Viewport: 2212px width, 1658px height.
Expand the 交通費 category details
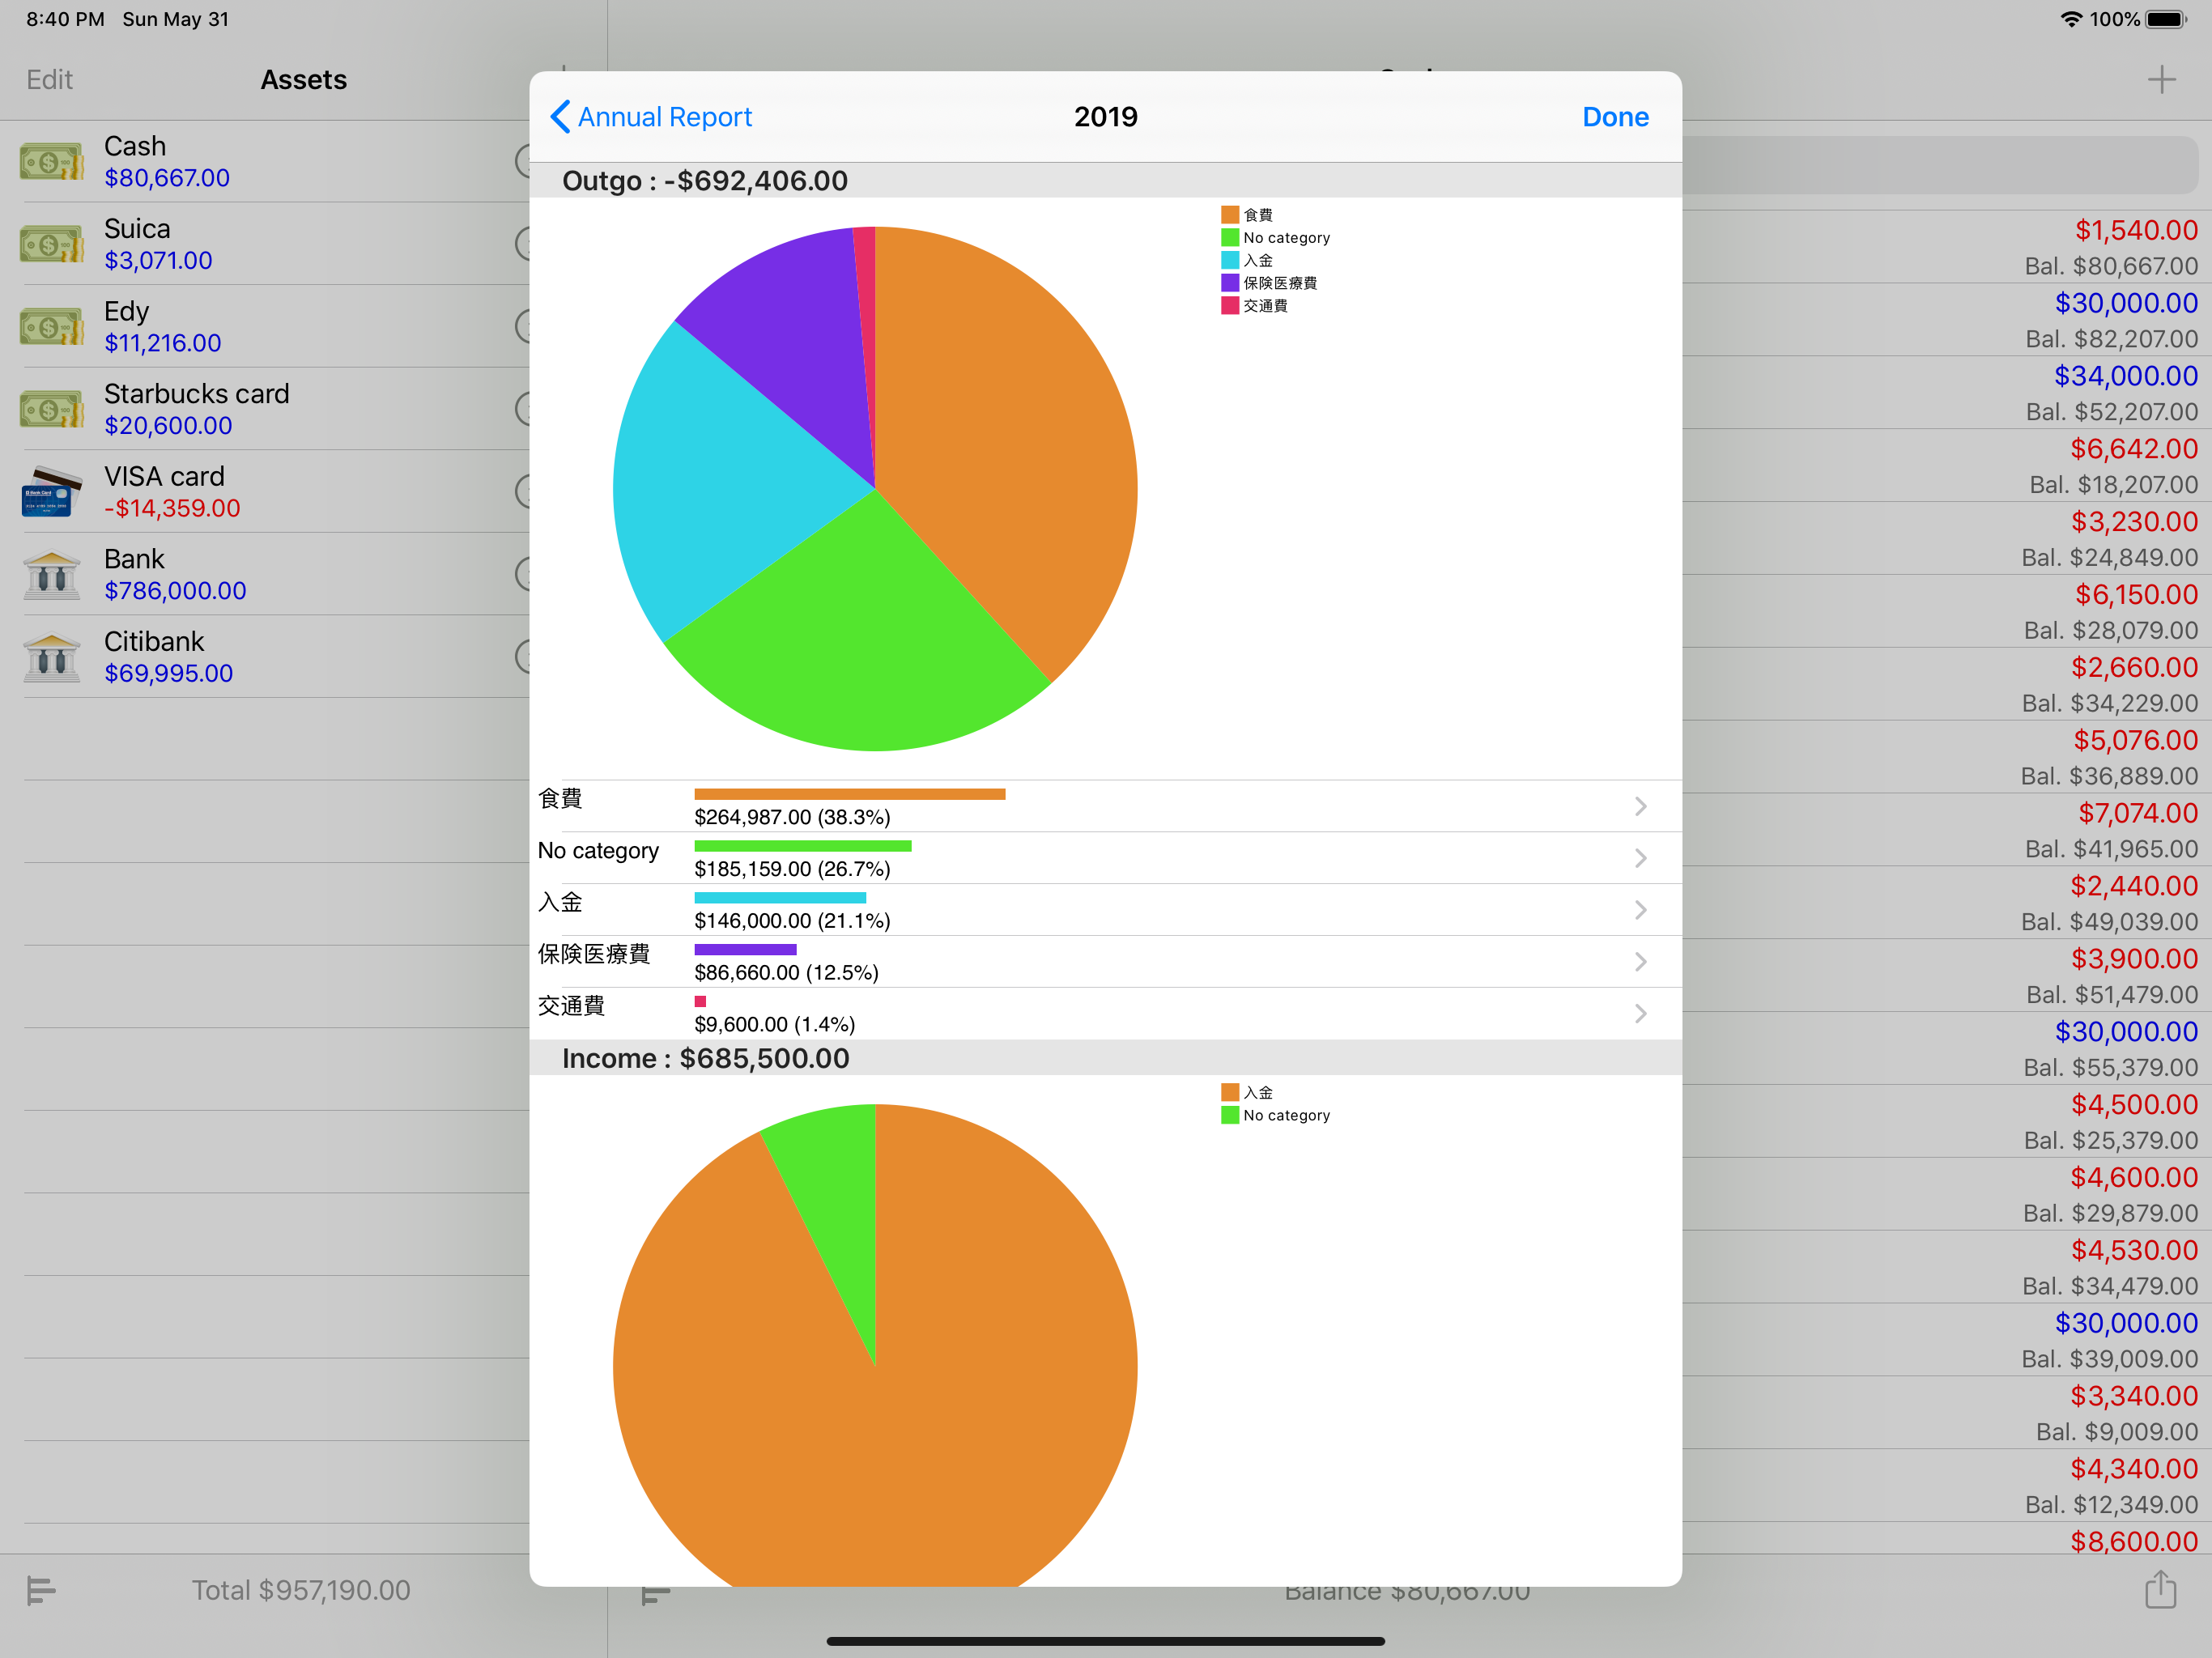pos(1640,1014)
